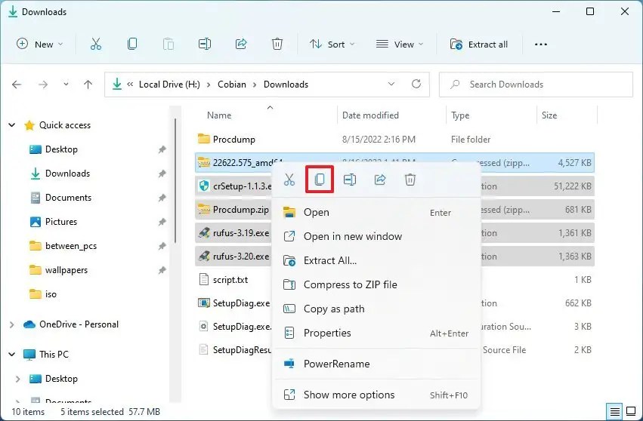Viewport: 643px width, 421px height.
Task: Sort by the Type column header
Action: (460, 115)
